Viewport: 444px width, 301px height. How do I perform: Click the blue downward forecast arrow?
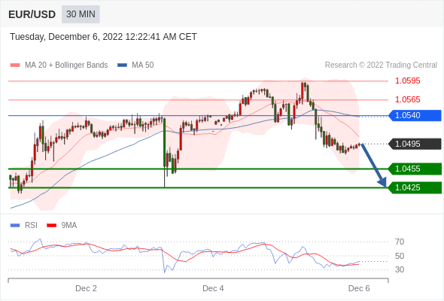pos(374,166)
